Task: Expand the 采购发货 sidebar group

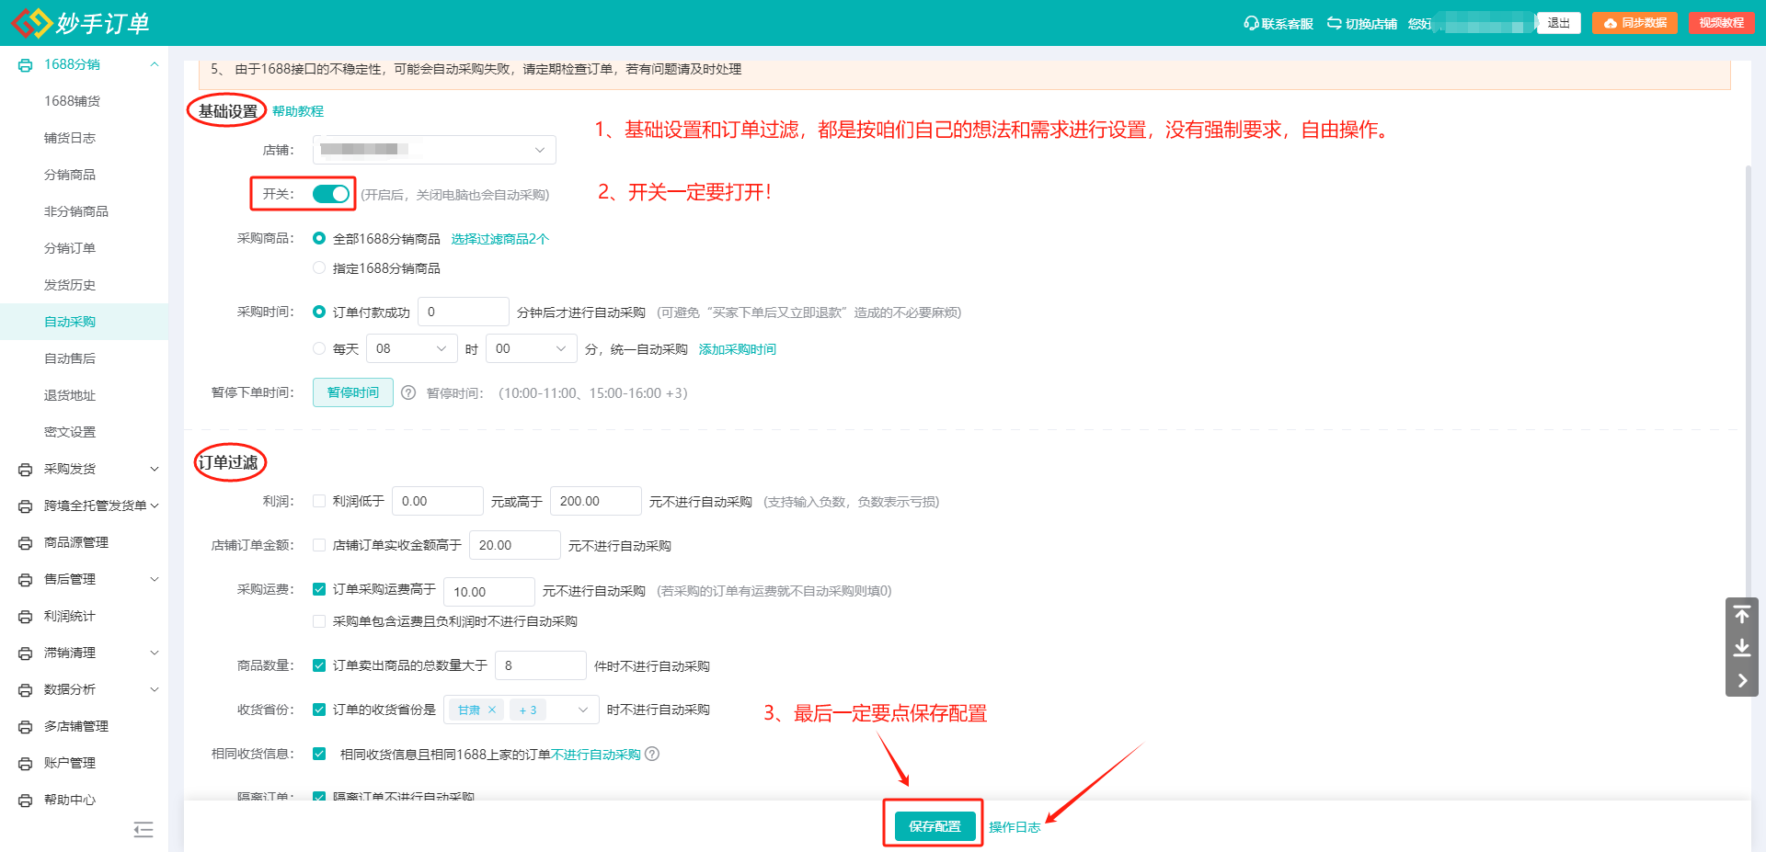Action: (x=155, y=469)
